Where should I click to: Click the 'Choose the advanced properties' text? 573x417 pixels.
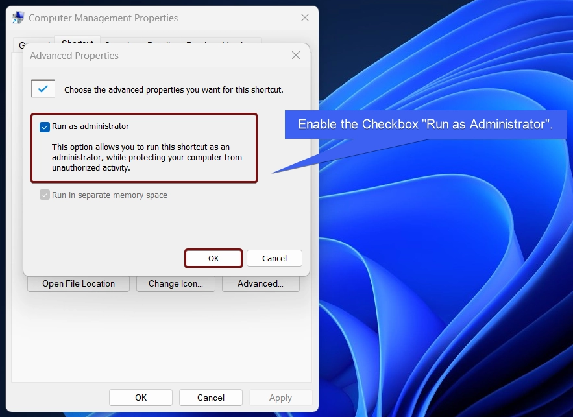point(174,90)
